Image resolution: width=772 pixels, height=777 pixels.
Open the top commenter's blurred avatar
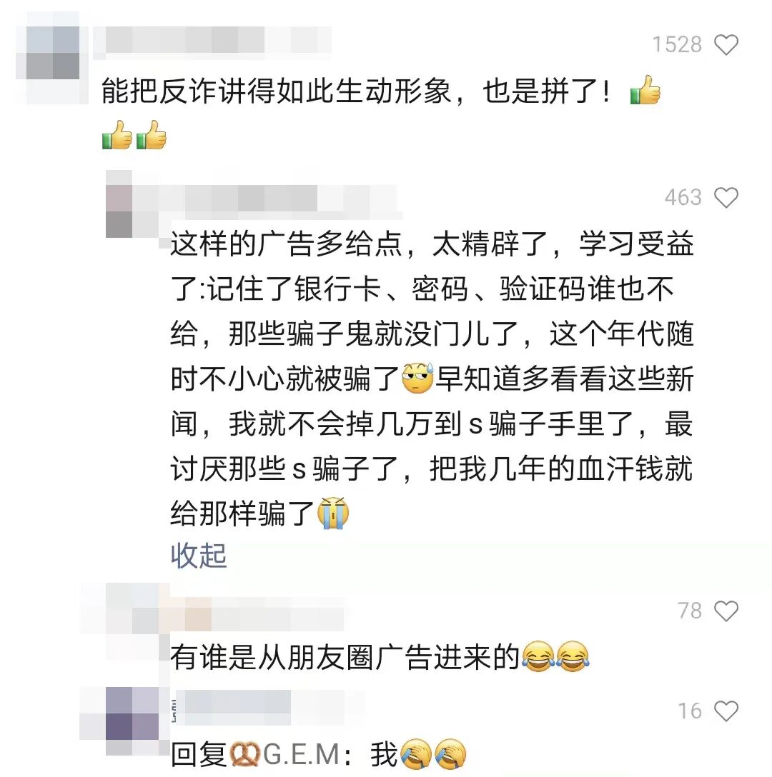[x=52, y=54]
